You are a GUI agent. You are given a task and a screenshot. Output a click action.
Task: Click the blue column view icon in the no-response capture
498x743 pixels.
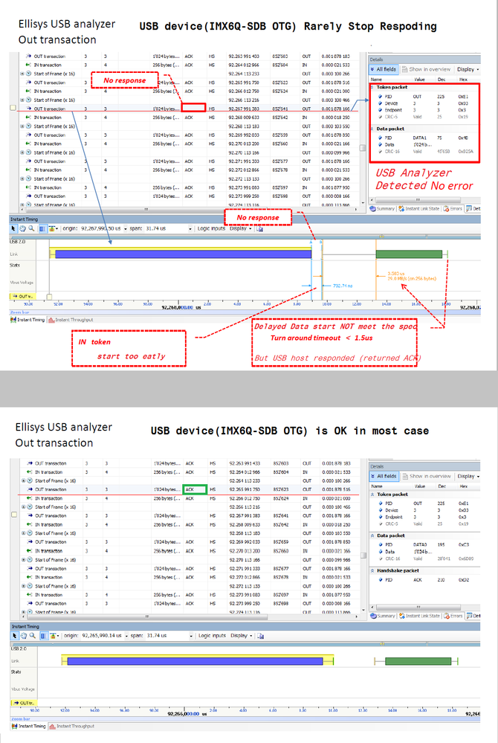[x=42, y=229]
